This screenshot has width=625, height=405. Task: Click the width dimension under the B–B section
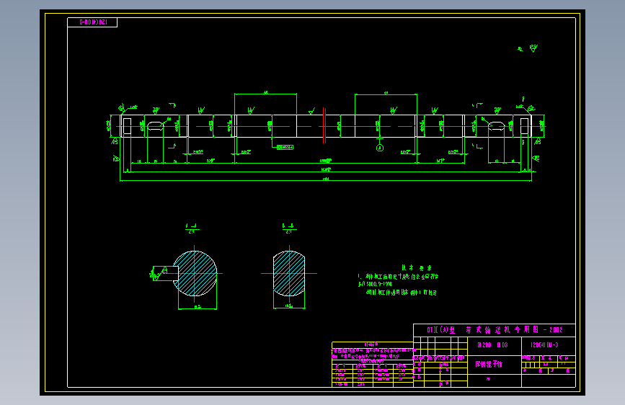[x=289, y=306]
